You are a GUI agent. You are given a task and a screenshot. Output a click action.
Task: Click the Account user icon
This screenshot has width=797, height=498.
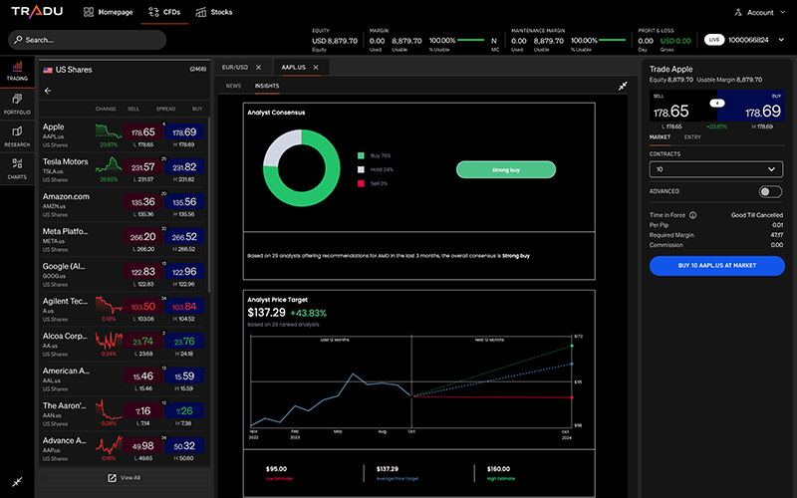[x=738, y=12]
